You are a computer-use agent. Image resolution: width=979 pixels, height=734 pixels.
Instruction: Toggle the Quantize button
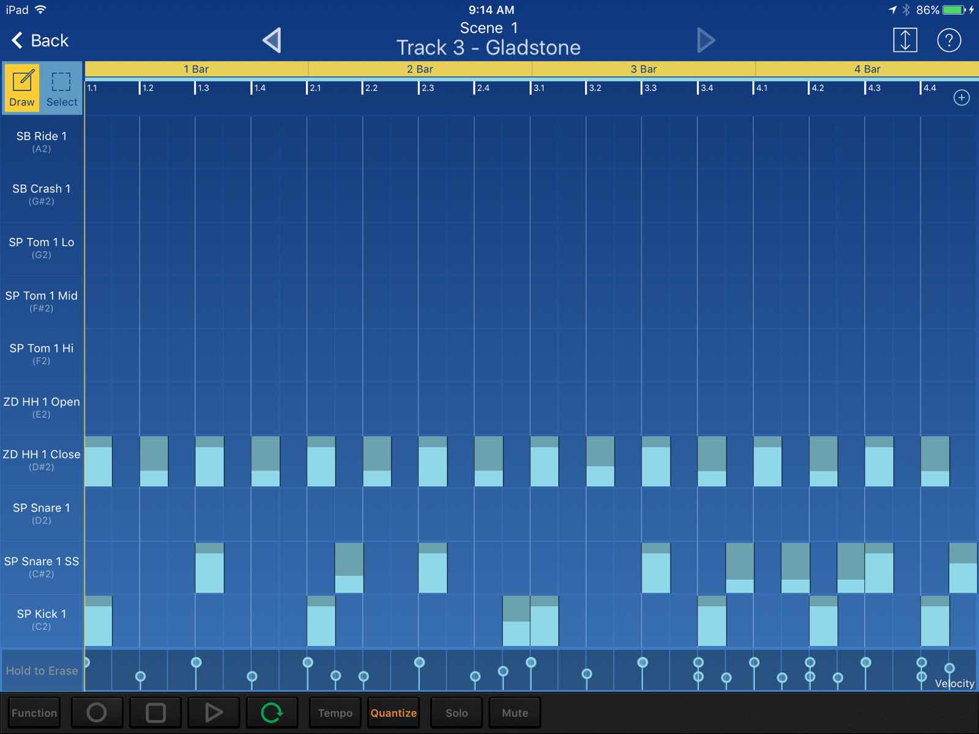pos(393,713)
